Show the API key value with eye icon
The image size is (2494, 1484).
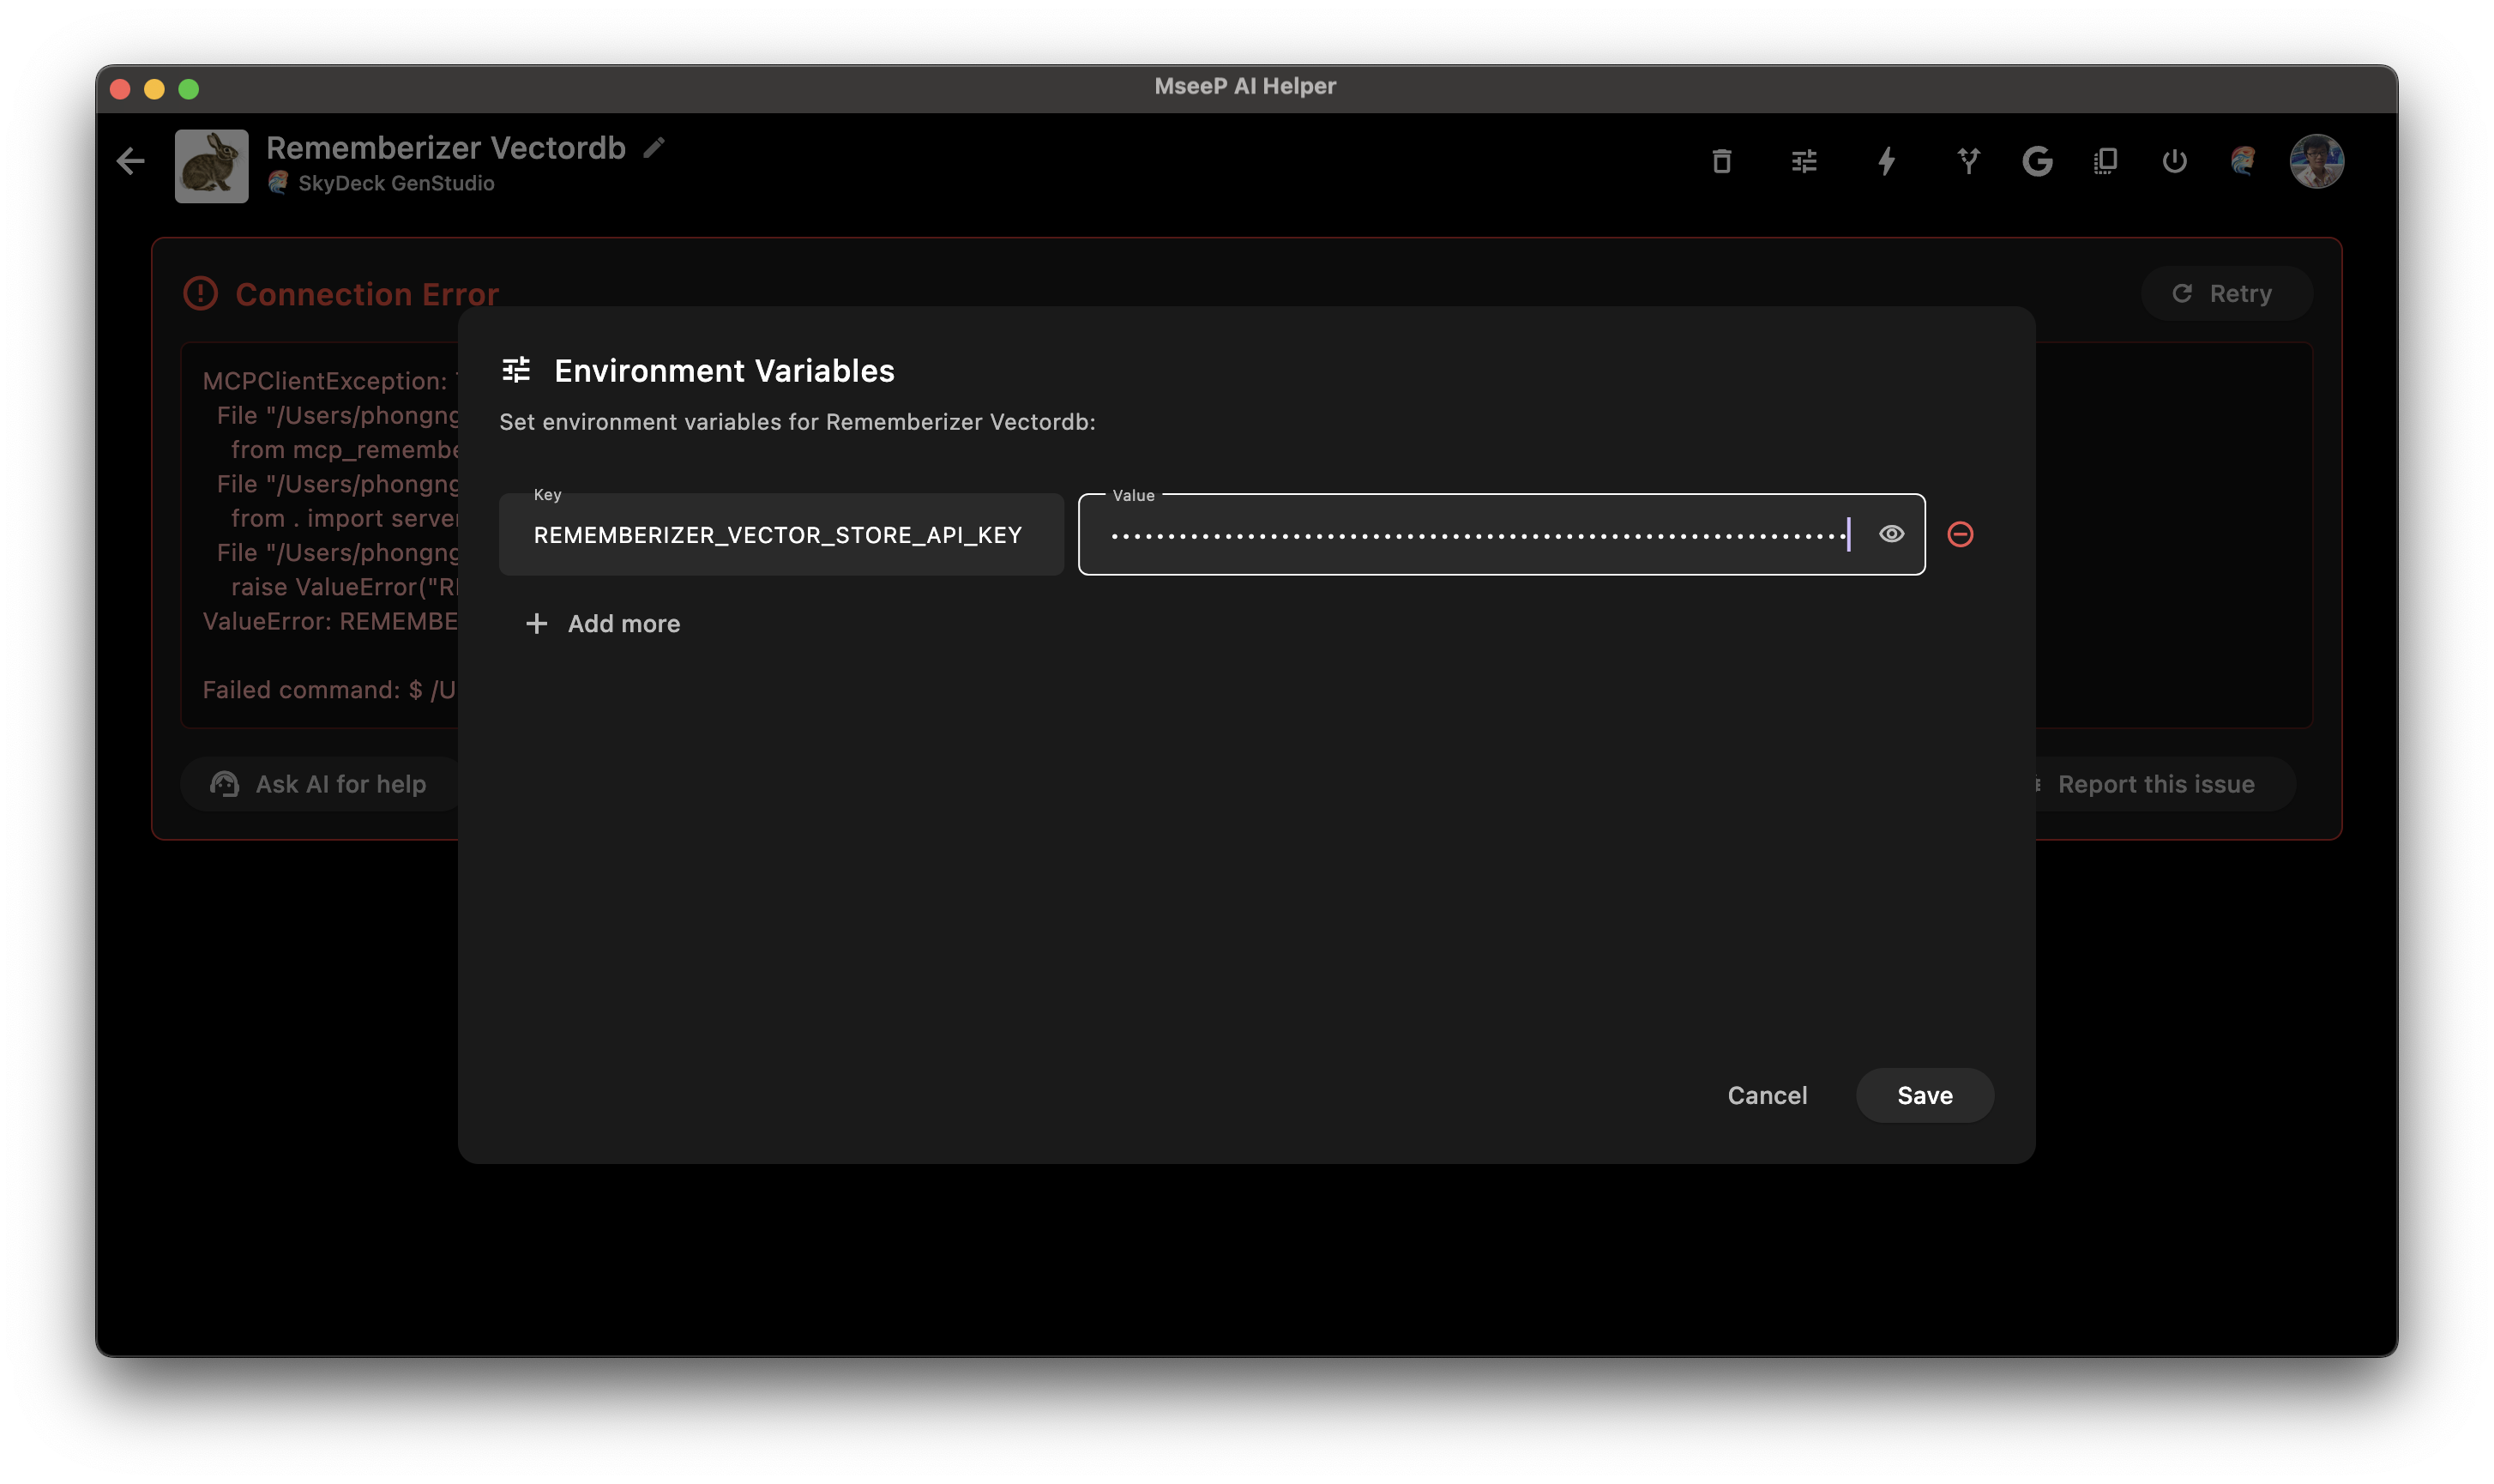pos(1890,534)
